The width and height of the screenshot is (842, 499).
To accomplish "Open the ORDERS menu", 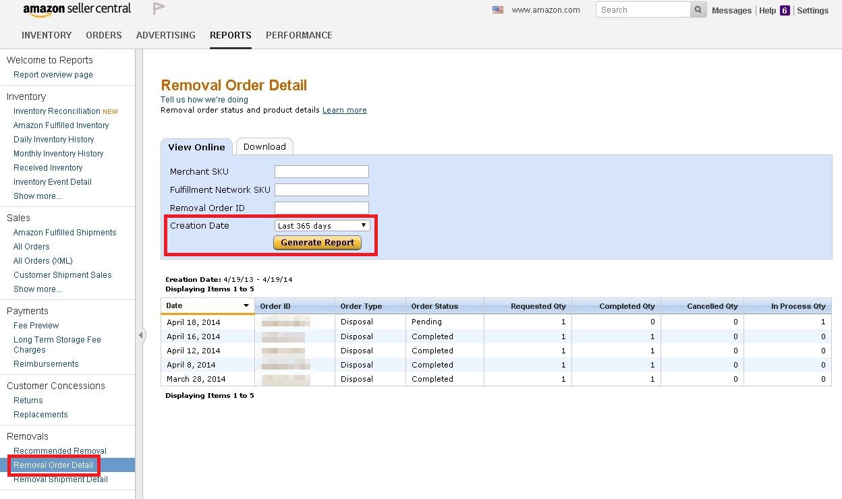I will click(104, 35).
